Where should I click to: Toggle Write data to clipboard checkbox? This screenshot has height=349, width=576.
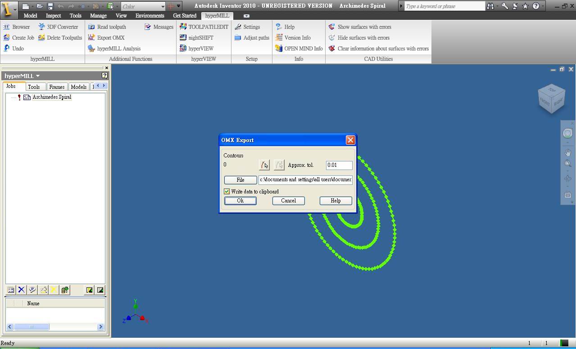[x=227, y=192]
